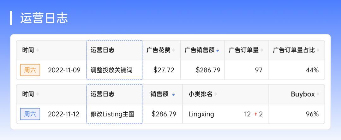The height and width of the screenshot is (140, 341).
Task: Click the 广告销售额 sort arrow icon
Action: [218, 50]
